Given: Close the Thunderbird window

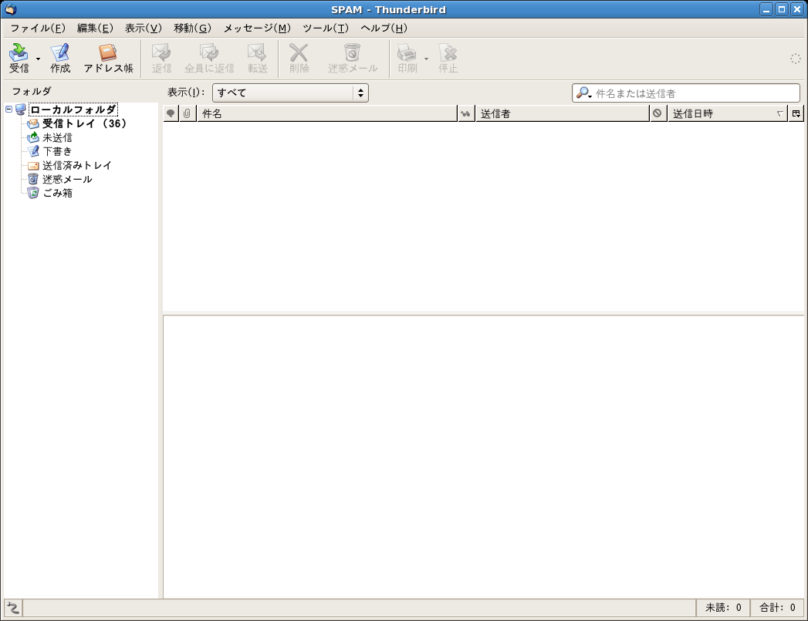Looking at the screenshot, I should (x=797, y=9).
